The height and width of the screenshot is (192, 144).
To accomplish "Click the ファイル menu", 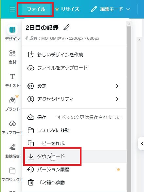I will [36, 9].
